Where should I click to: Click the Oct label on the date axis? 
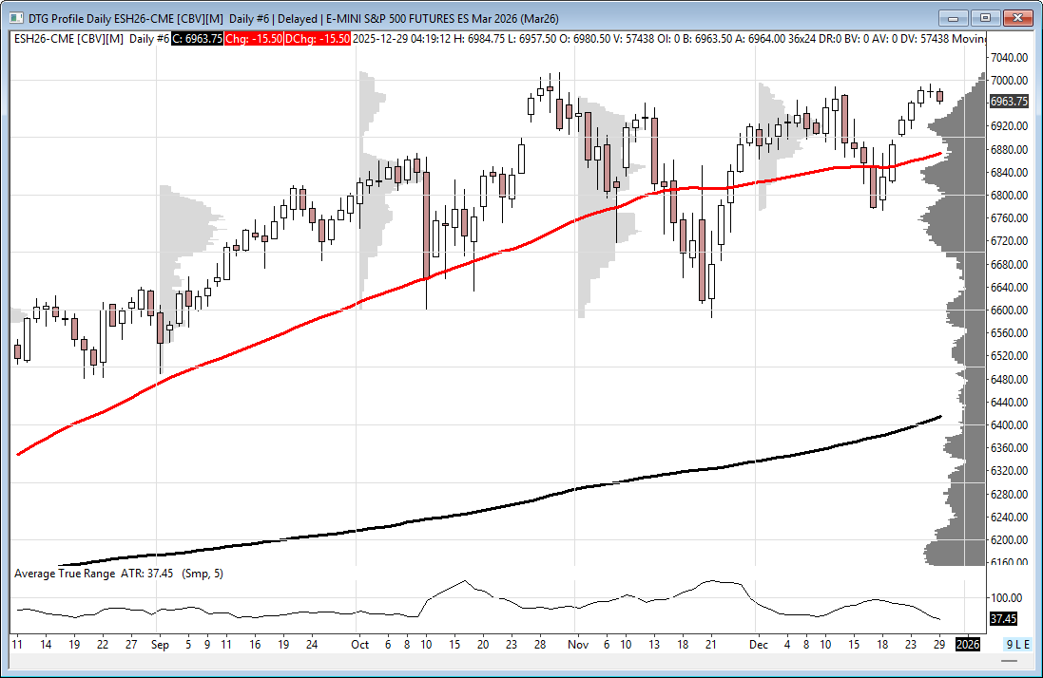click(x=359, y=644)
